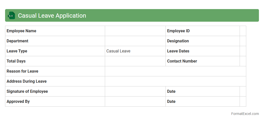This screenshot has width=264, height=121.
Task: Select the Designation label cell
Action: (x=202, y=41)
